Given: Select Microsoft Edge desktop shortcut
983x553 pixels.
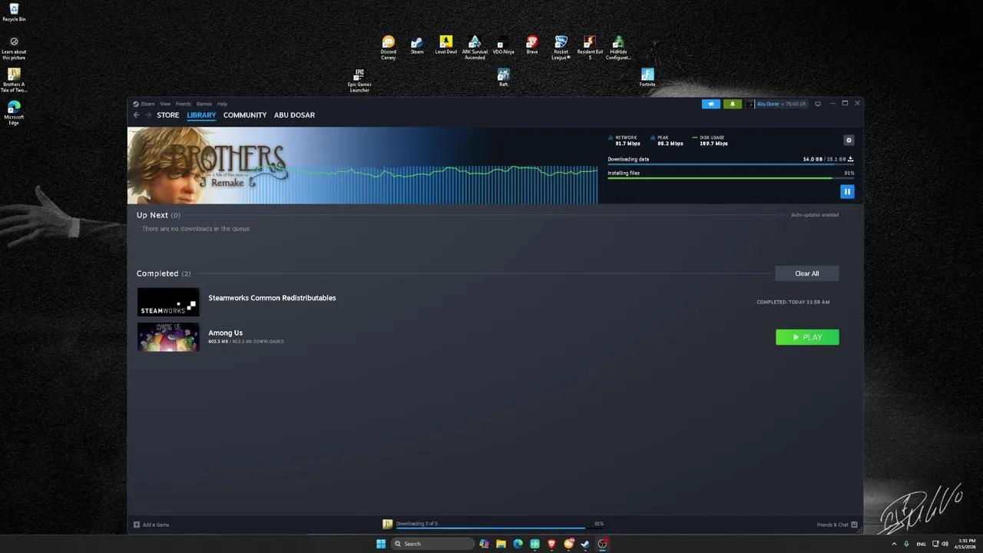Looking at the screenshot, I should (14, 112).
